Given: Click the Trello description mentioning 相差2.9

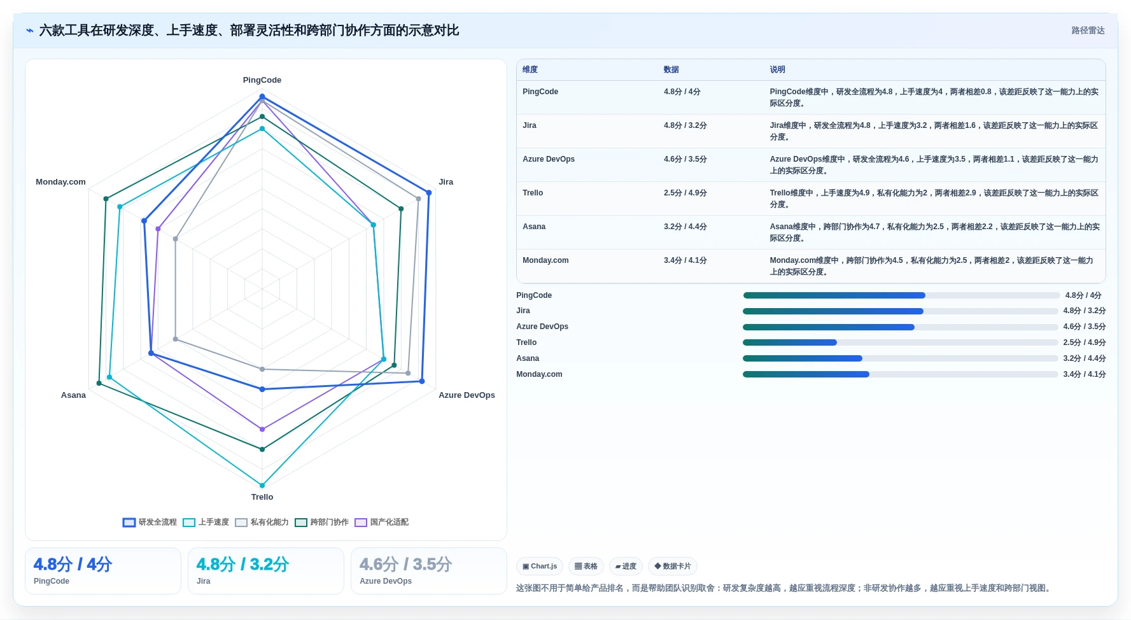Looking at the screenshot, I should pyautogui.click(x=934, y=199).
